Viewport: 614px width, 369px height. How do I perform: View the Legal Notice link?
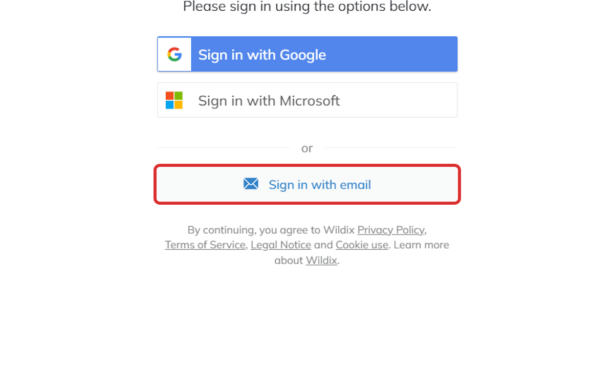[x=281, y=245]
